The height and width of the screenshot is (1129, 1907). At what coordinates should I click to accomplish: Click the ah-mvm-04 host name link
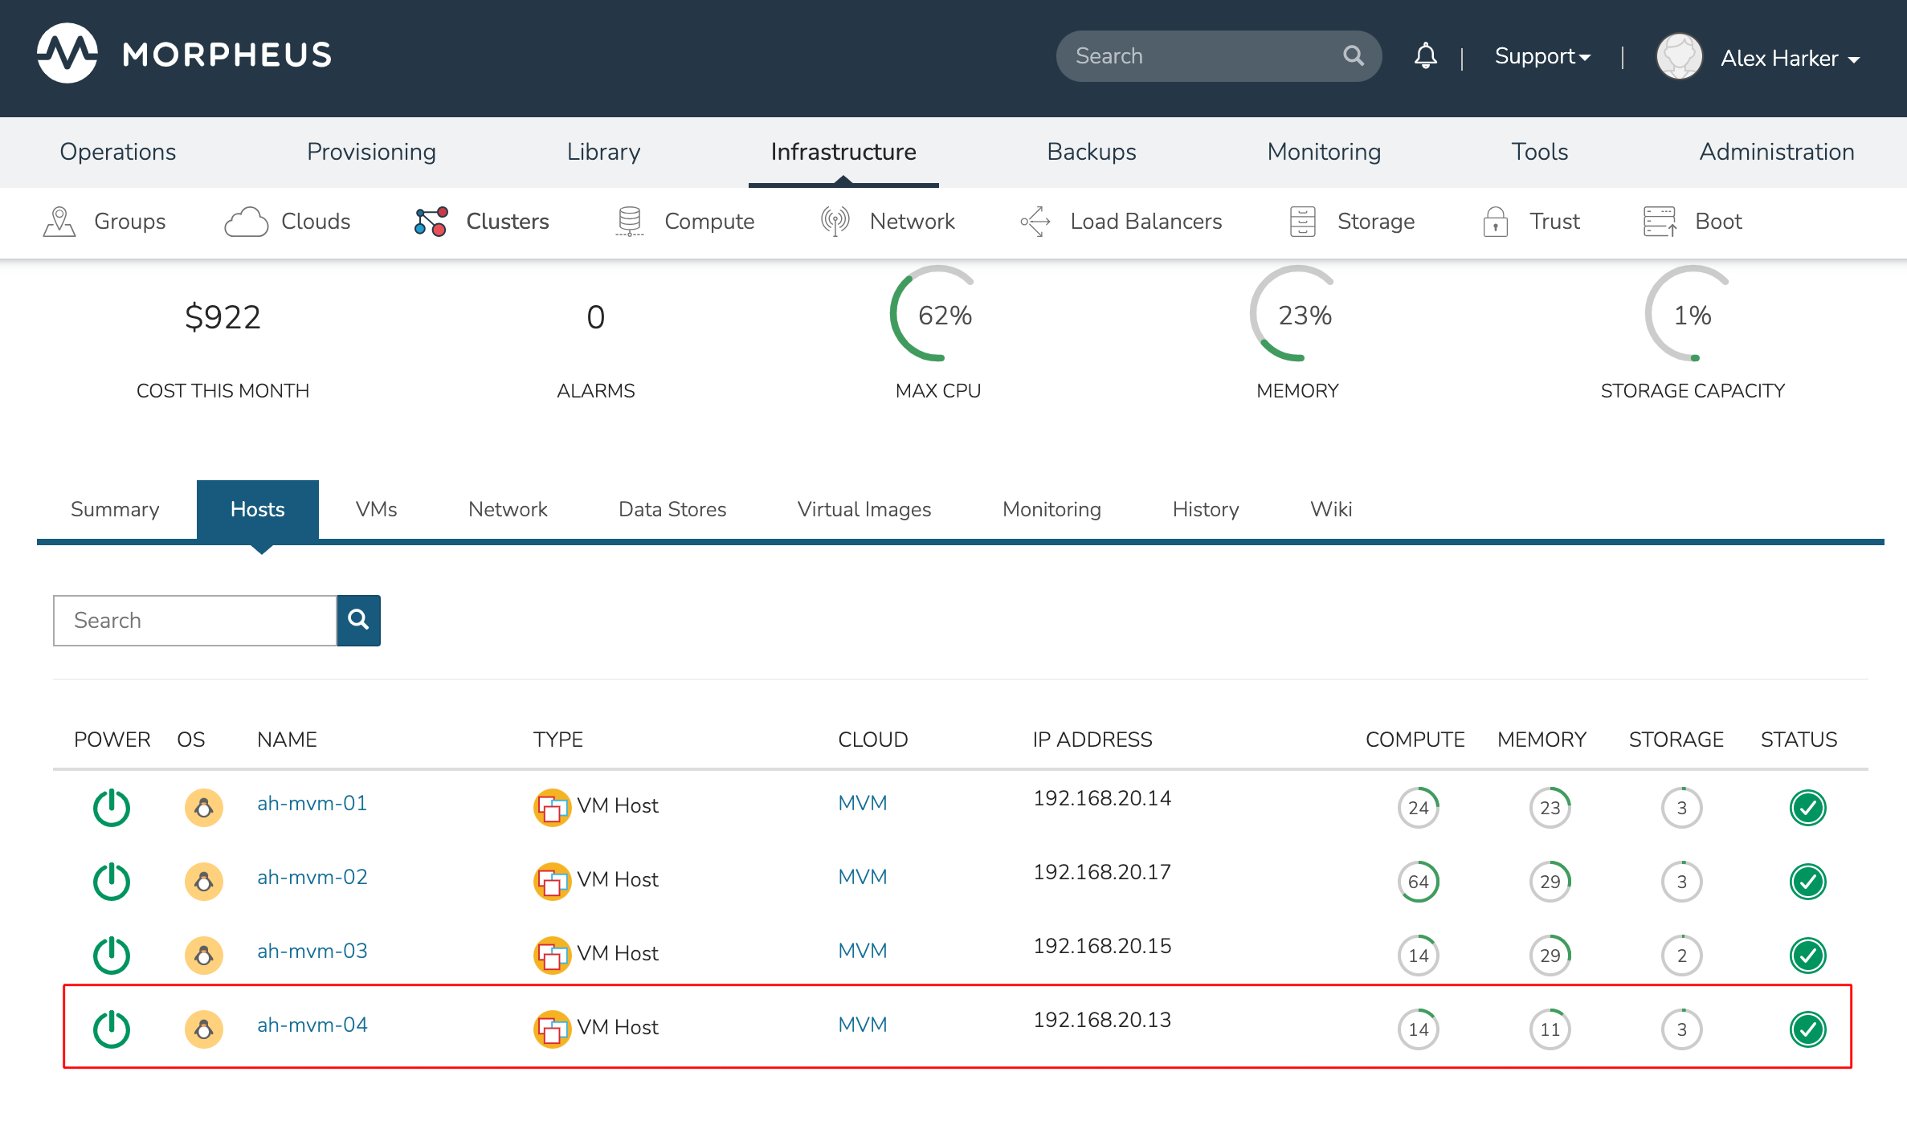coord(312,1025)
